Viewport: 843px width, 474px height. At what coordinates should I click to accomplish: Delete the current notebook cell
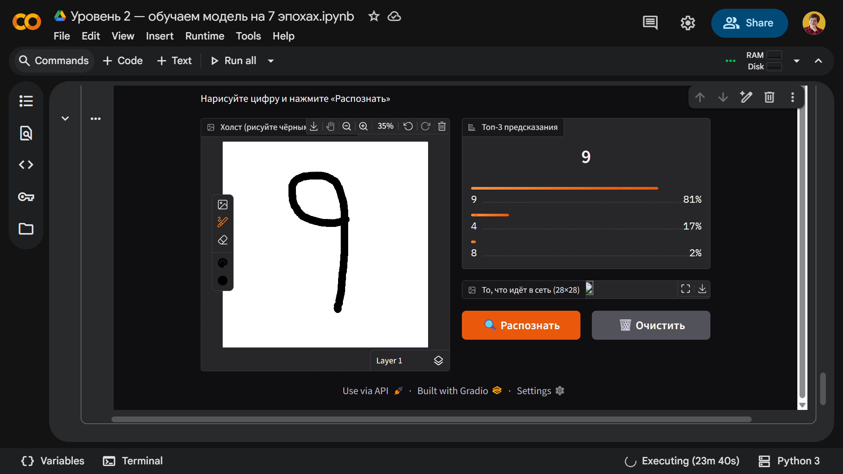769,97
